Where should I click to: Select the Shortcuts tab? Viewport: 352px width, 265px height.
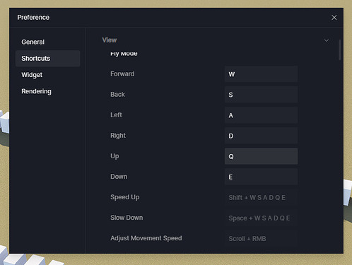click(47, 59)
